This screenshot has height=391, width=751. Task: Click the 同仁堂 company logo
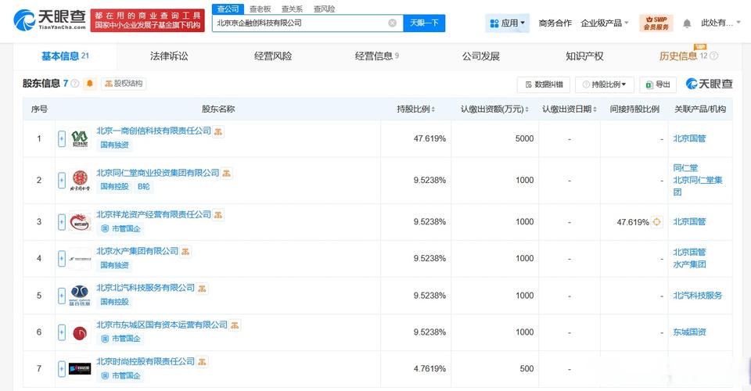pyautogui.click(x=80, y=181)
